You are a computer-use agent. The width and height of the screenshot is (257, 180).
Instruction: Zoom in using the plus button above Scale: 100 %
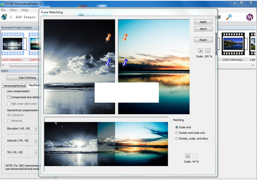pos(201,51)
